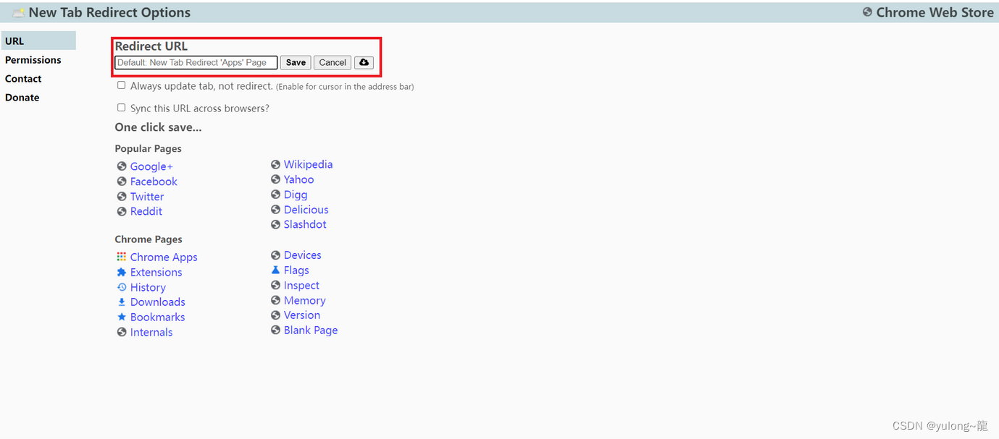Viewport: 999px width, 439px height.
Task: Click the puzzle piece Extensions icon
Action: click(122, 272)
